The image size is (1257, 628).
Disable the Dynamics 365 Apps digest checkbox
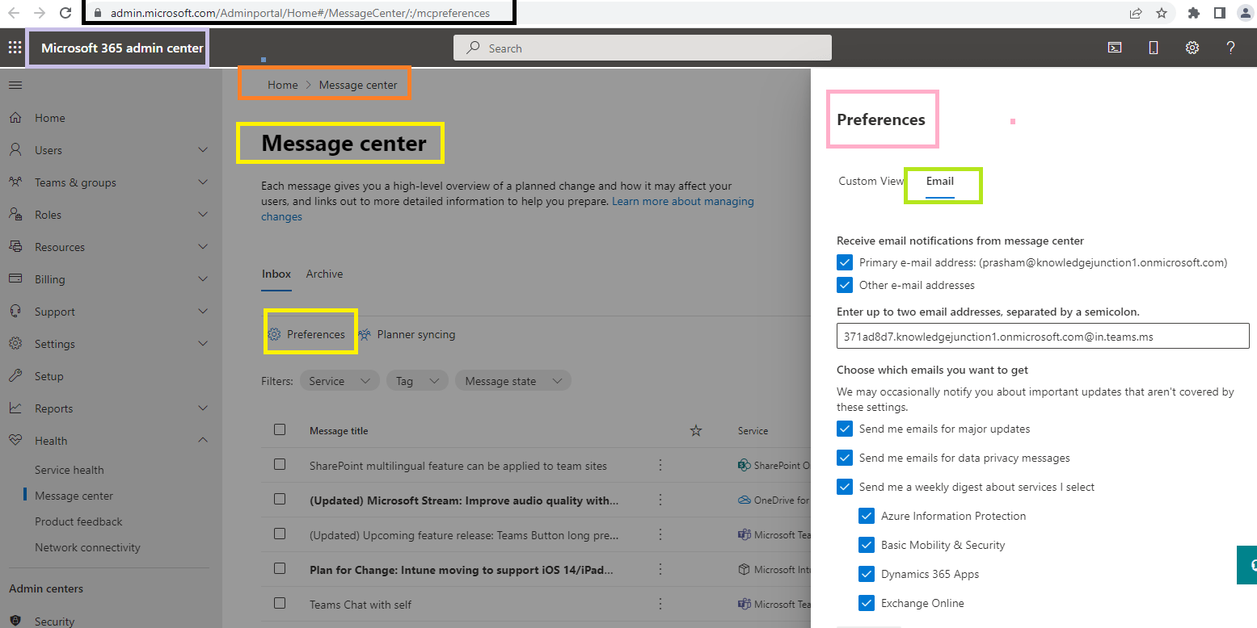tap(866, 574)
